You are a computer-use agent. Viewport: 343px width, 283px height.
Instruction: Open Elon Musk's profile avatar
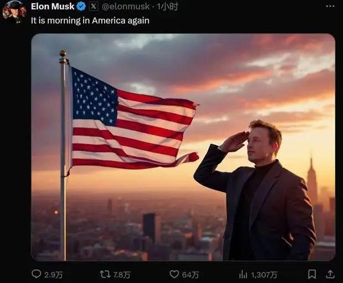coord(14,11)
